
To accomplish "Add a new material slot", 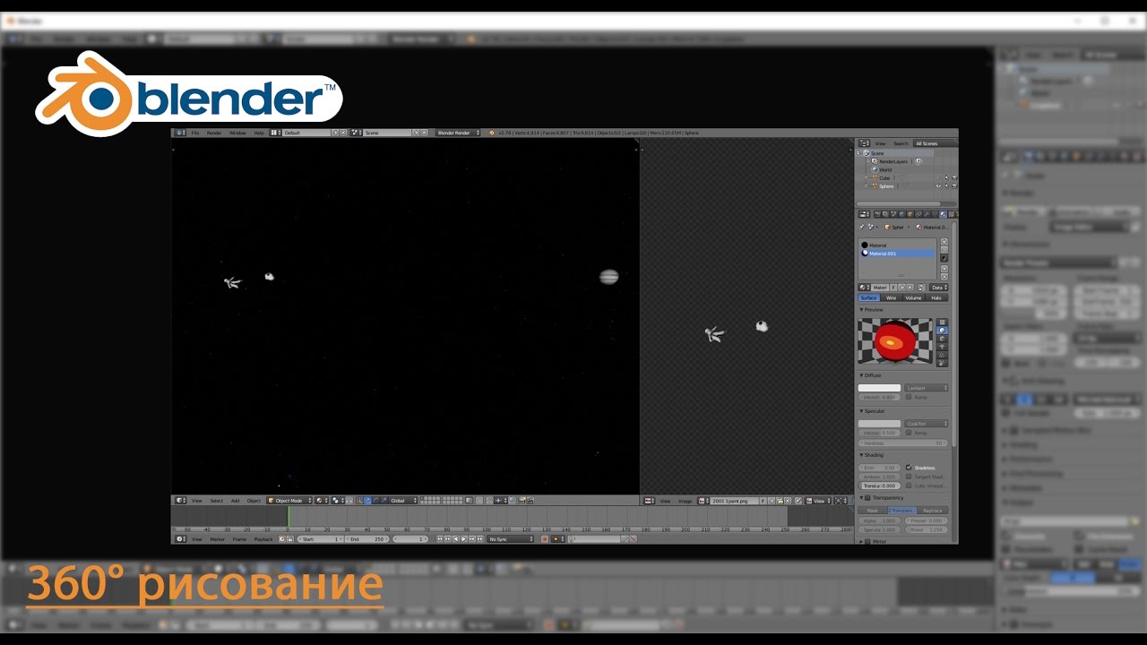I will point(944,242).
